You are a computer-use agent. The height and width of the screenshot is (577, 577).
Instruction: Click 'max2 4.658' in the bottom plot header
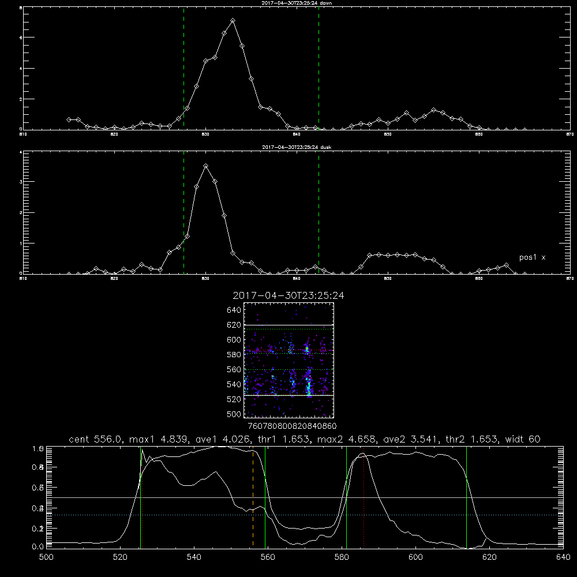pos(346,439)
